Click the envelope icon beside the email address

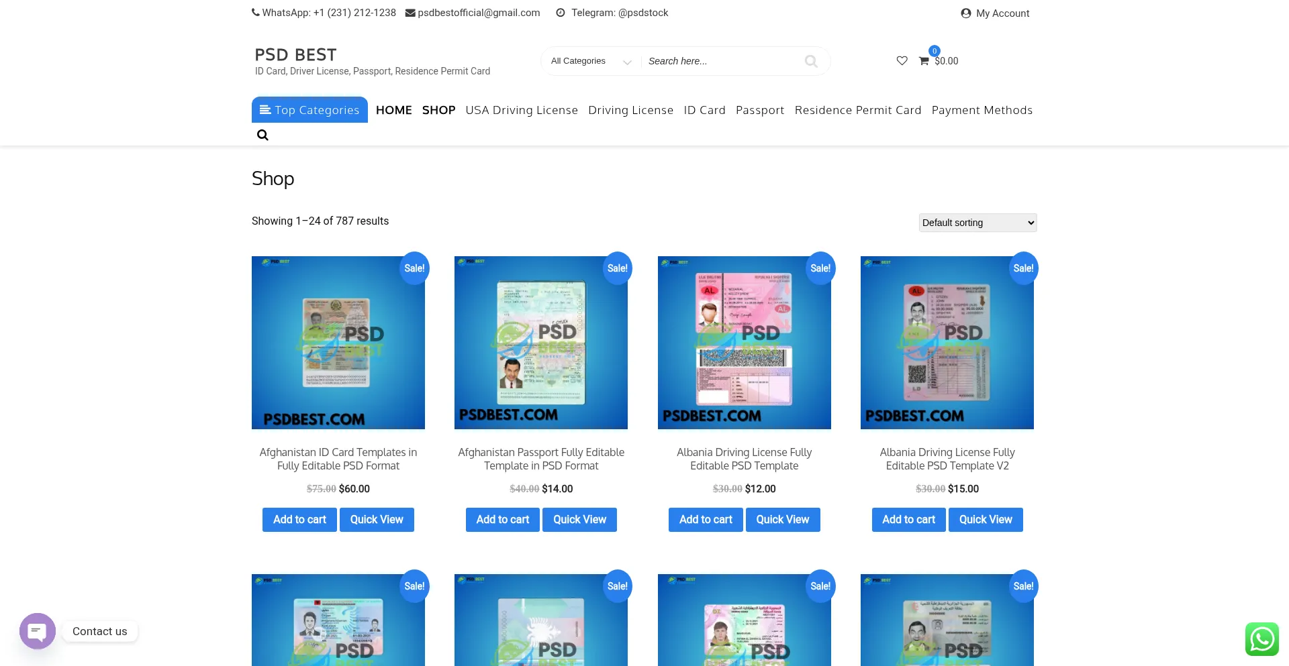pyautogui.click(x=410, y=13)
